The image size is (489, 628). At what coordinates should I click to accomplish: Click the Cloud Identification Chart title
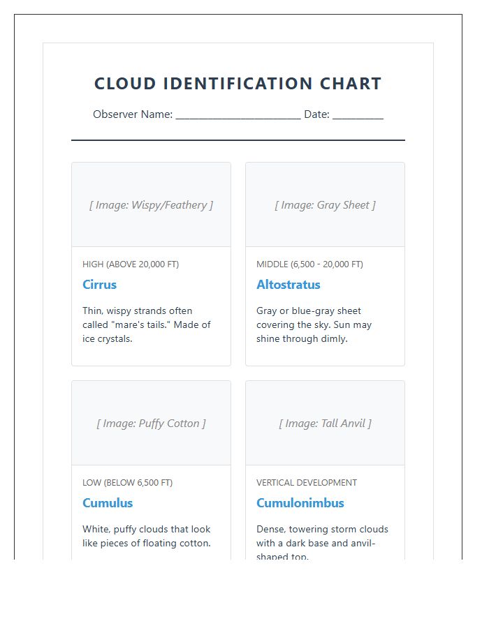238,84
